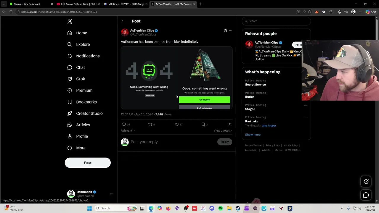
Task: Click the X Search box
Action: [276, 21]
